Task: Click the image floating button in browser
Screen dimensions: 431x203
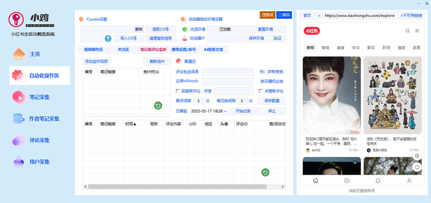Action: (x=417, y=156)
